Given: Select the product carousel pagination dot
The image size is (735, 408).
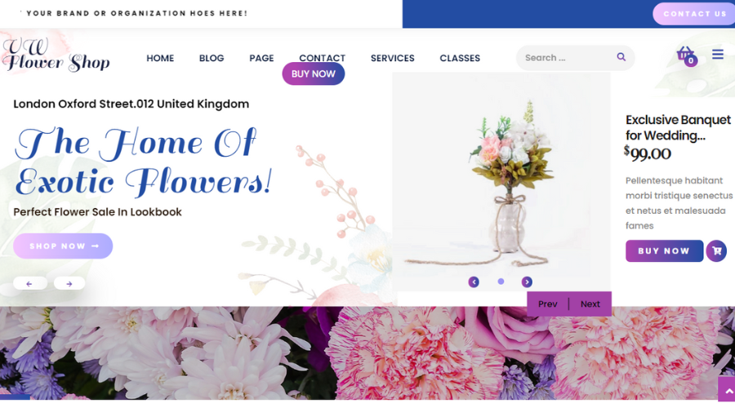Looking at the screenshot, I should 501,282.
